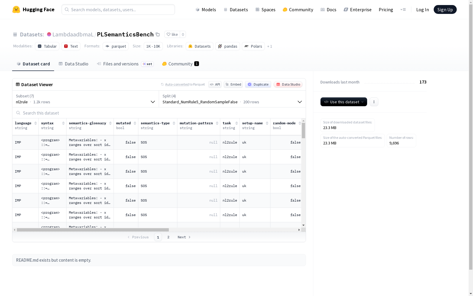Copy dataset name with the copy icon
Screen dimensions: 473x296
158,34
